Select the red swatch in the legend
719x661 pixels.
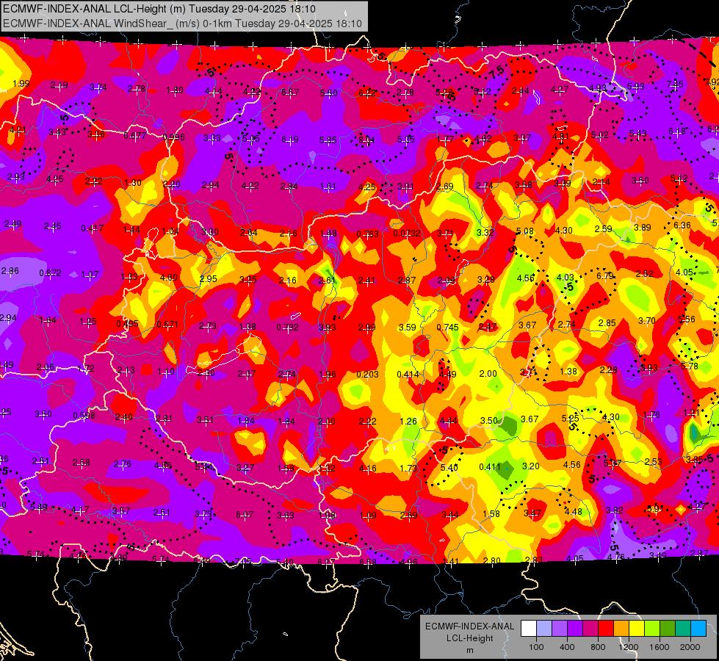coord(606,629)
